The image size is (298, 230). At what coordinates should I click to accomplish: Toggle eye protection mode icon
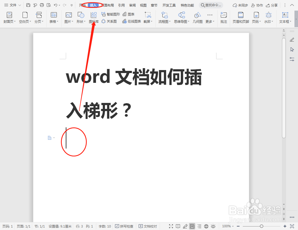pos(213,226)
